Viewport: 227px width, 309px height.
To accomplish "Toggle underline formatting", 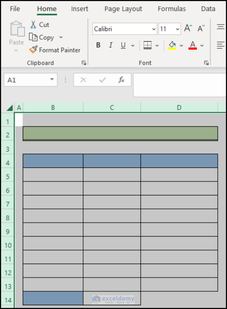I will pos(123,45).
